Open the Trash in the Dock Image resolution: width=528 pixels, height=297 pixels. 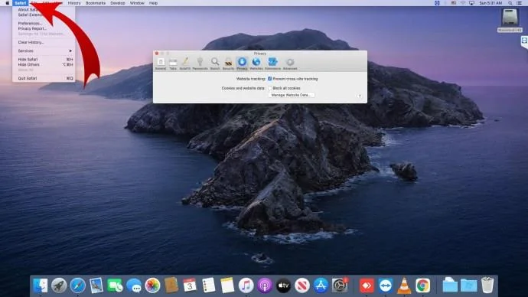(x=487, y=286)
